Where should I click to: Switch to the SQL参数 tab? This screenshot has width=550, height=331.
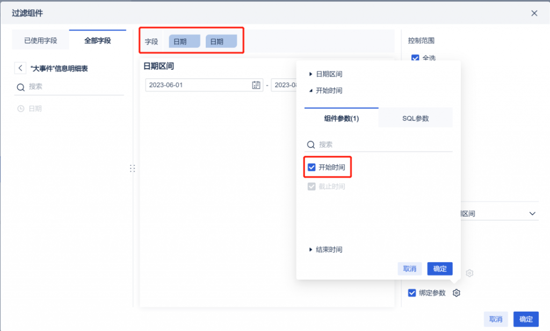[415, 118]
